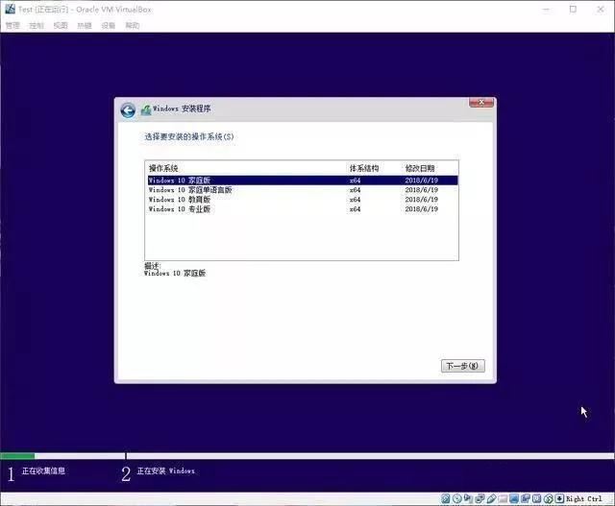Click the 操作系统 column header
615x506 pixels.
(x=163, y=169)
